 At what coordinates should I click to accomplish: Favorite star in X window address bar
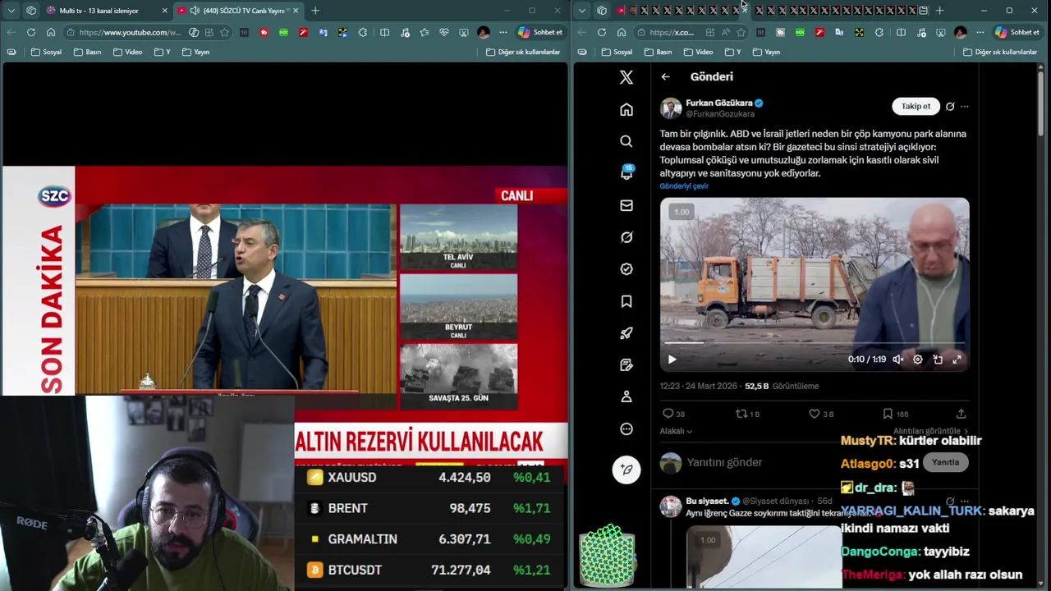point(741,32)
